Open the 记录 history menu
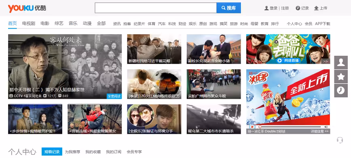 point(302,8)
